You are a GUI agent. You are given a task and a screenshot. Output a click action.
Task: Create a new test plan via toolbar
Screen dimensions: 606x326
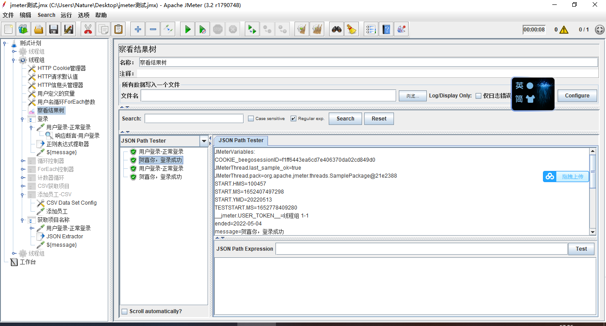8,29
